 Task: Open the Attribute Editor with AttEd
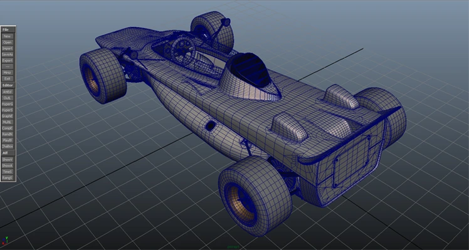point(7,92)
